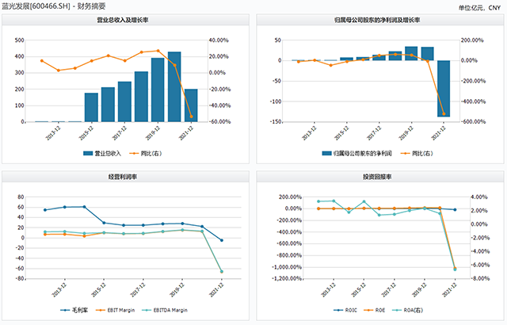507x325 pixels.
Task: Click the 500 value on revenue chart axis
Action: coord(19,40)
